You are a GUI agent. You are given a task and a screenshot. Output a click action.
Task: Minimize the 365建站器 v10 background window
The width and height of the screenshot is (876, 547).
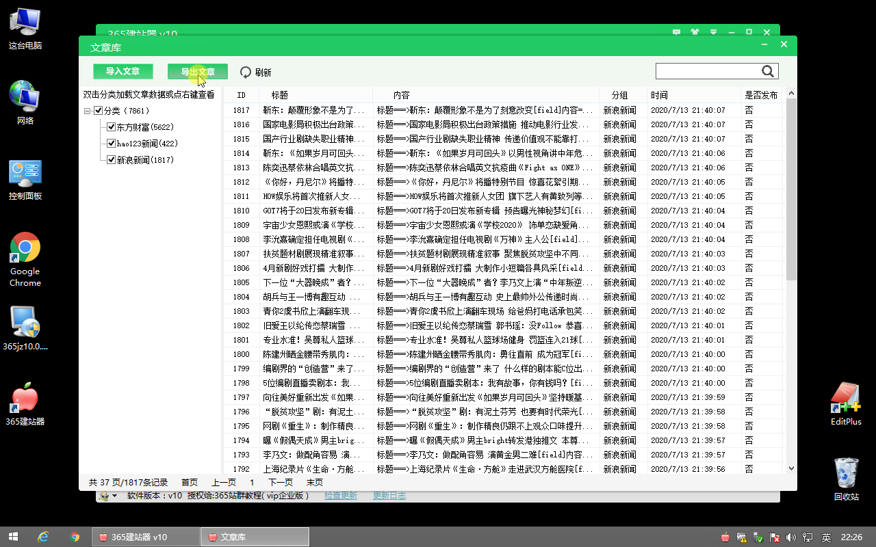pyautogui.click(x=732, y=31)
